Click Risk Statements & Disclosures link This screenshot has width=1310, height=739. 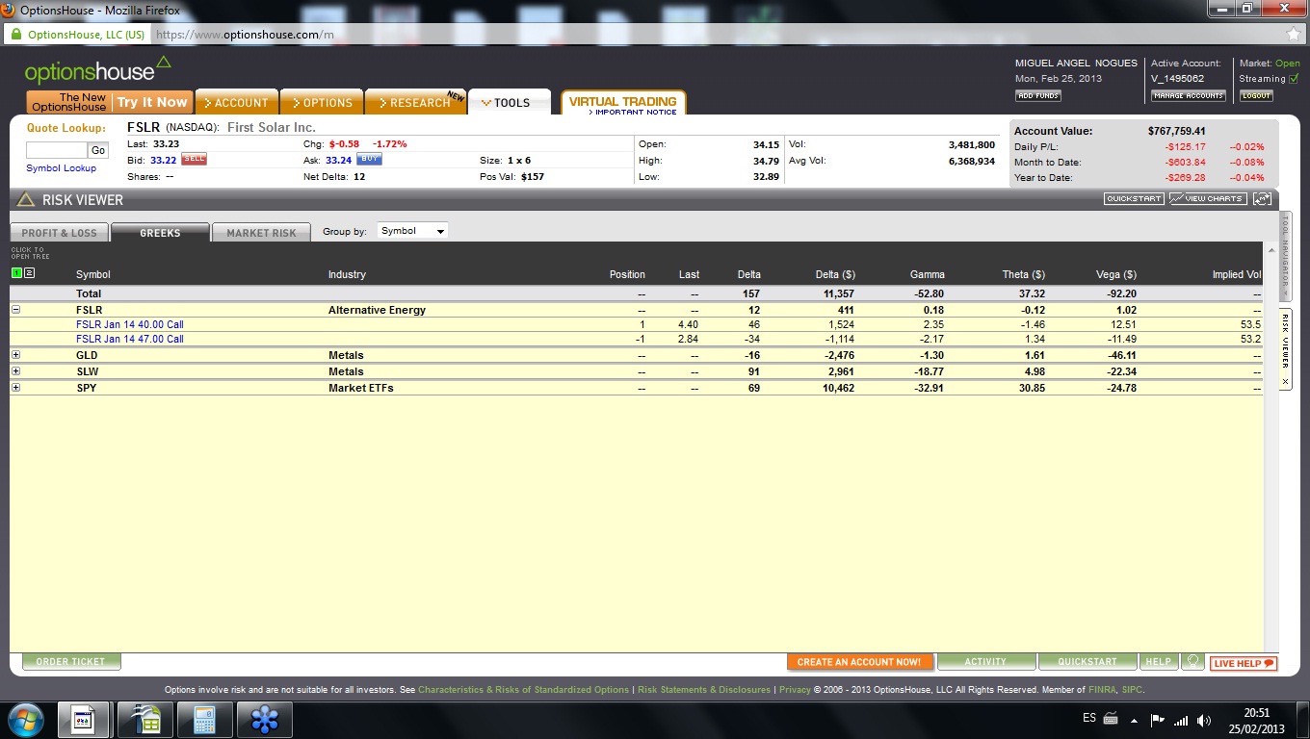coord(704,690)
